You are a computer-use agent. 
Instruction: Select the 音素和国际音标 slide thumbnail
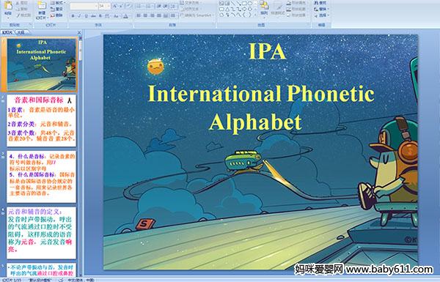pyautogui.click(x=42, y=121)
